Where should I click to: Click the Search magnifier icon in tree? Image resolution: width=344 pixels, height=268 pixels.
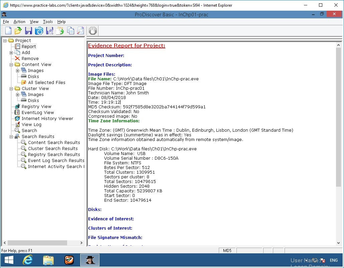point(17,130)
